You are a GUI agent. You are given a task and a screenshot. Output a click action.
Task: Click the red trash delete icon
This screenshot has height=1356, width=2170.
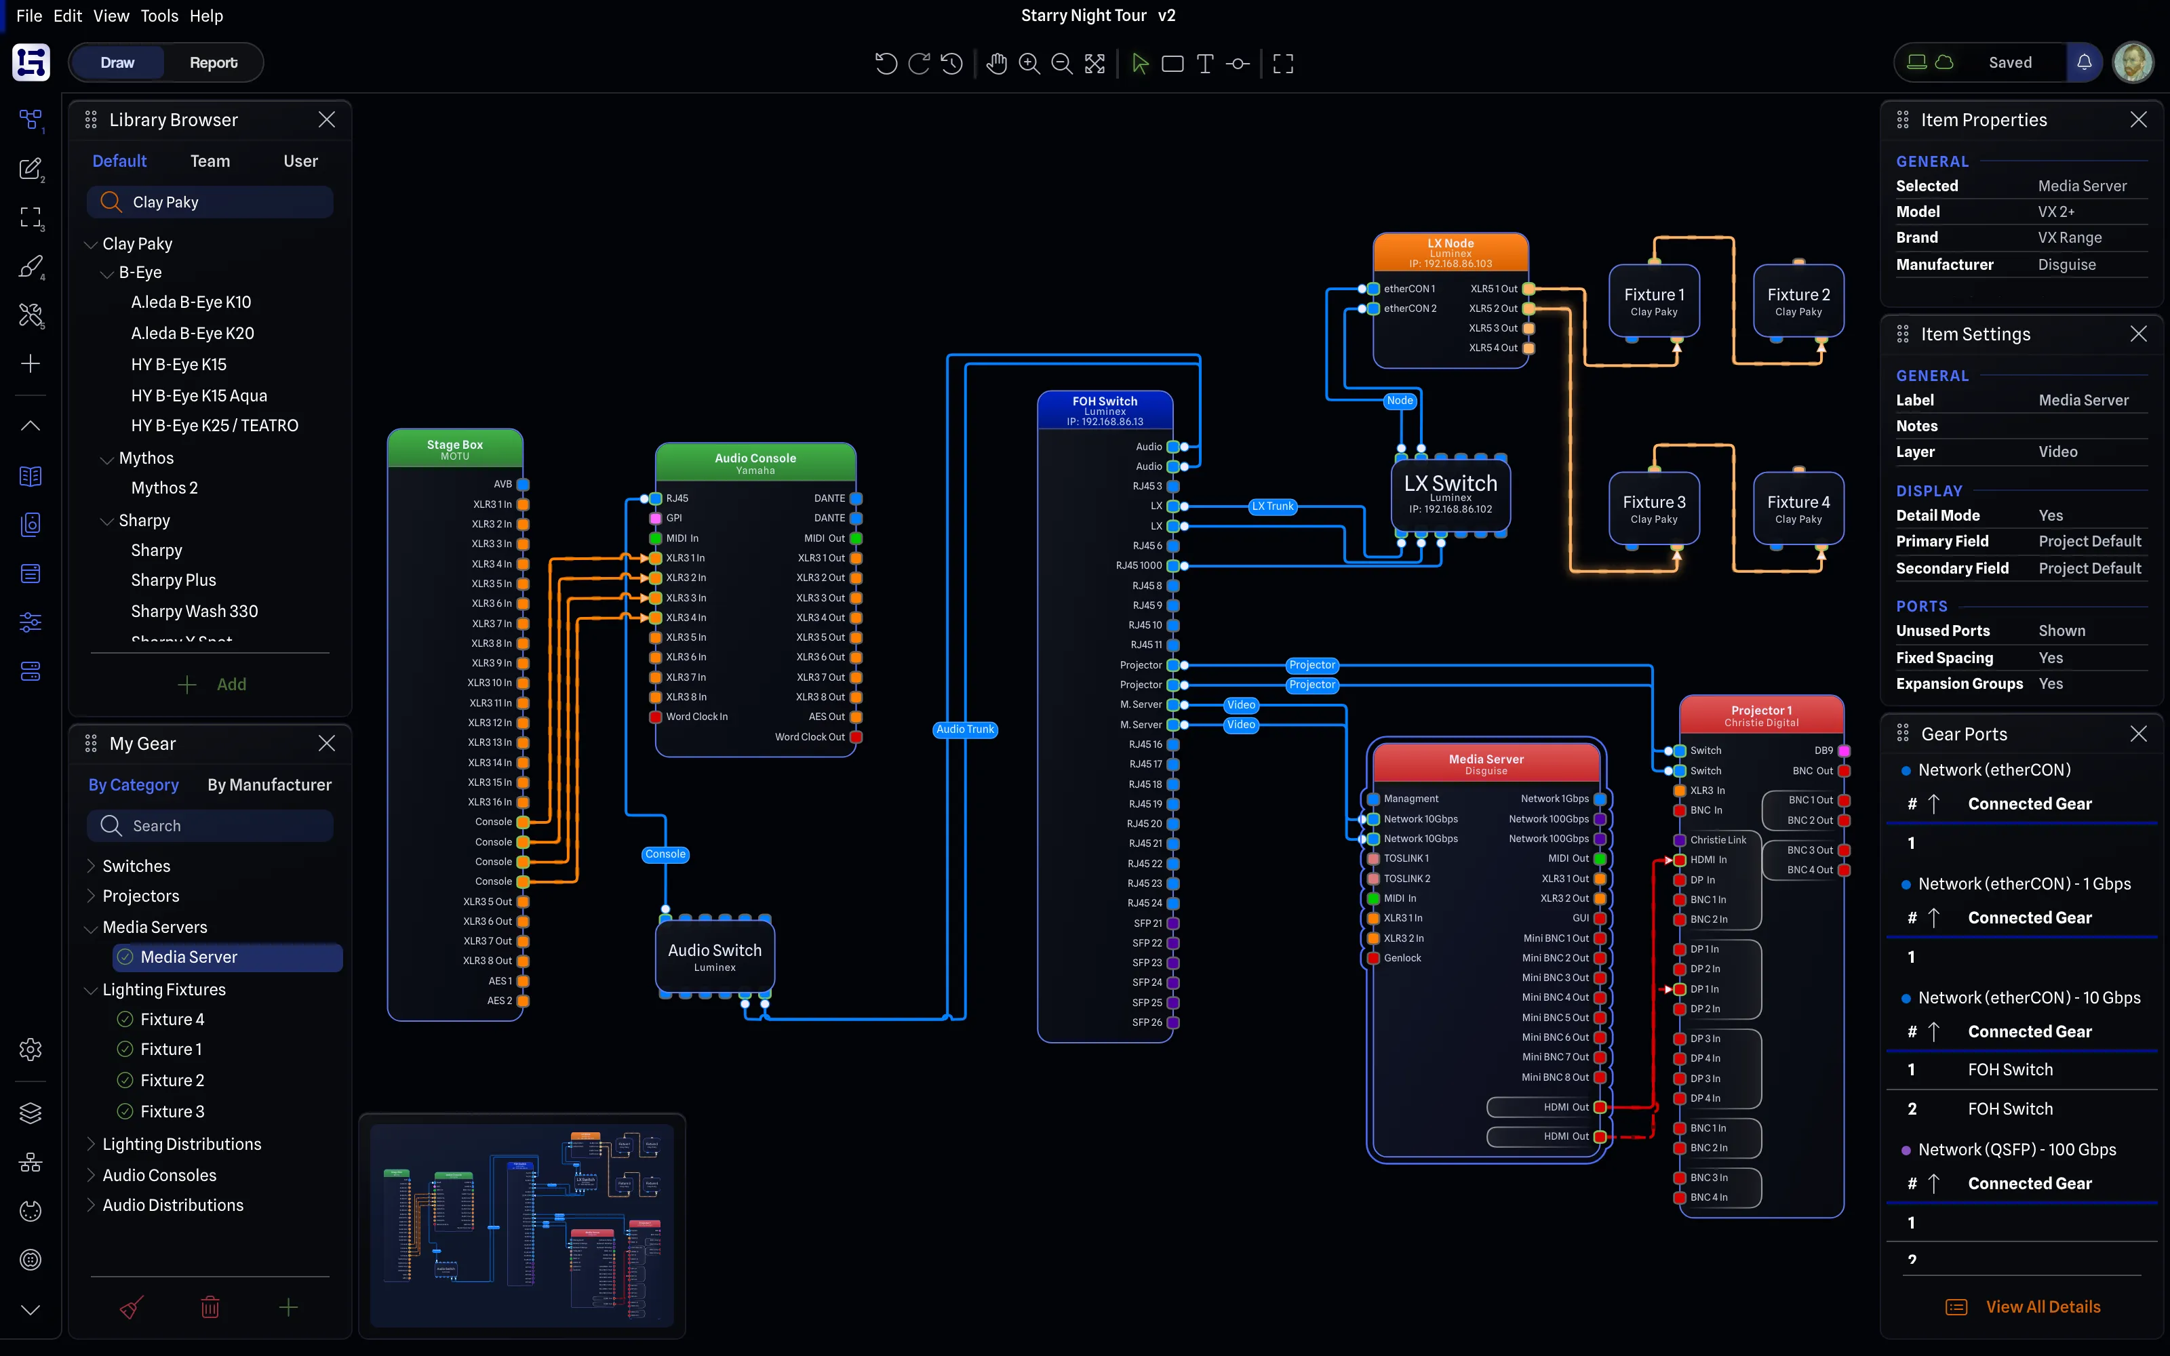coord(210,1307)
